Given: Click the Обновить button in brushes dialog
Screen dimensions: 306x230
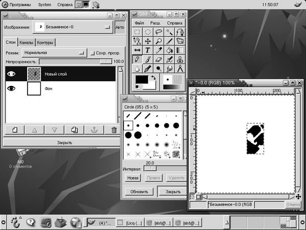Looking at the screenshot, I should coord(139,192).
